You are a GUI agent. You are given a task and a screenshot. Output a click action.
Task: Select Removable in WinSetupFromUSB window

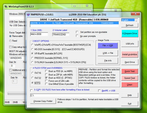point(10,36)
